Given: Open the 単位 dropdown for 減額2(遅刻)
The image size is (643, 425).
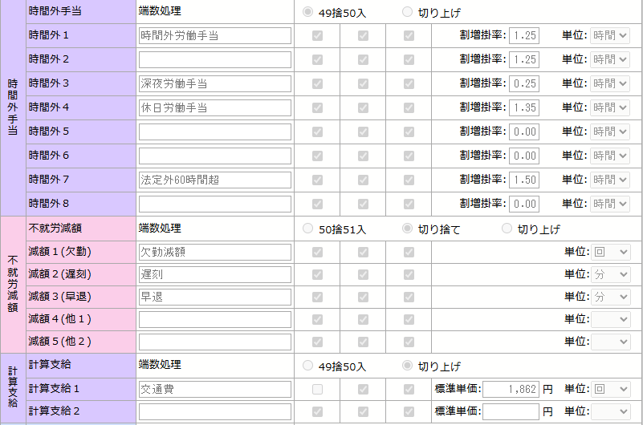Looking at the screenshot, I should tap(610, 274).
